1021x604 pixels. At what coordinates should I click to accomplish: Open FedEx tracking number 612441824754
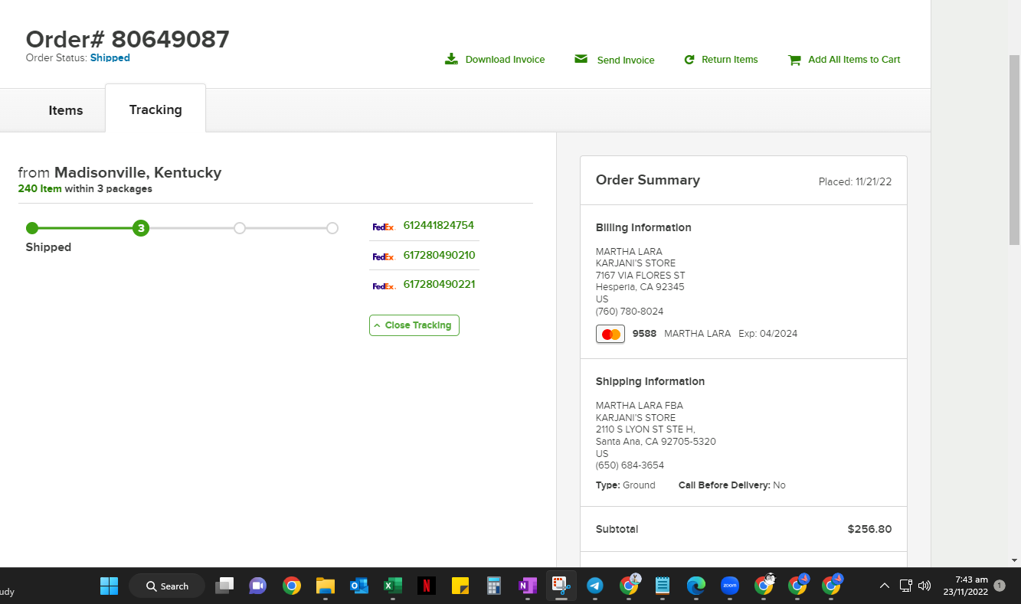coord(439,226)
